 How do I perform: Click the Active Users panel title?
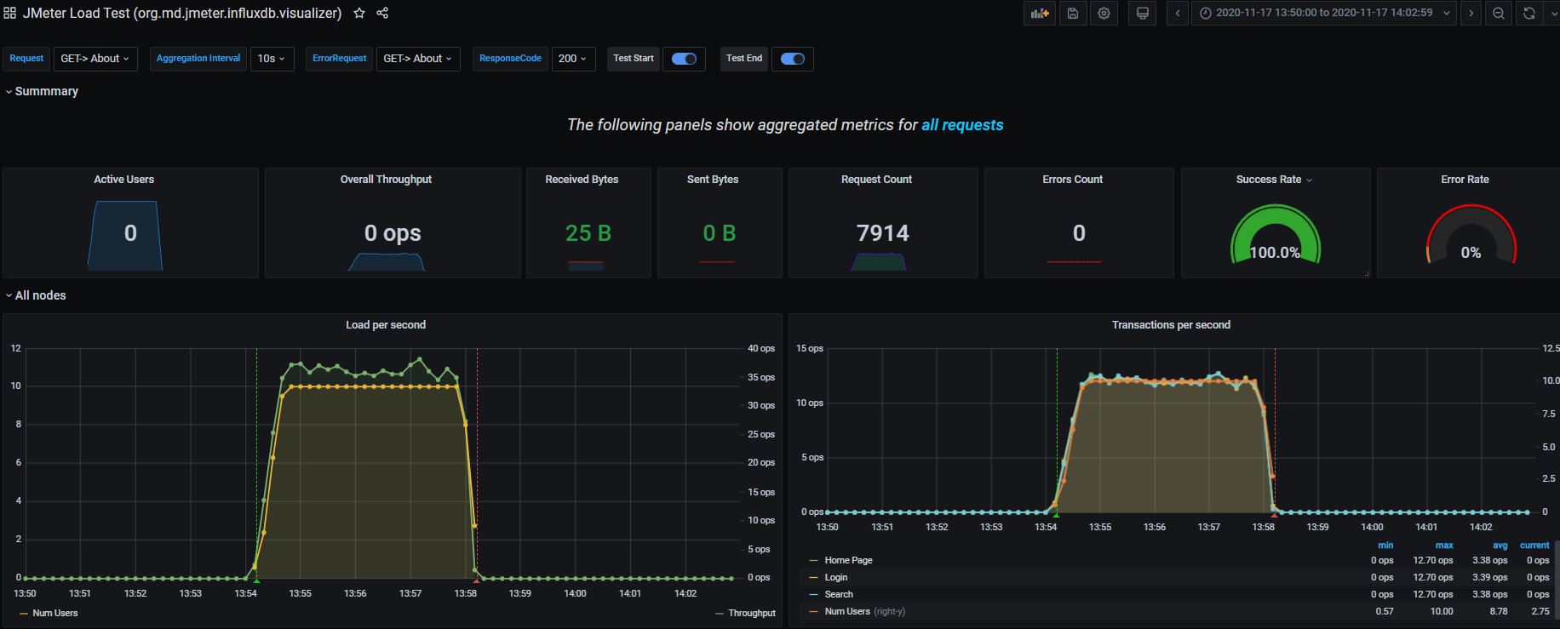coord(124,180)
